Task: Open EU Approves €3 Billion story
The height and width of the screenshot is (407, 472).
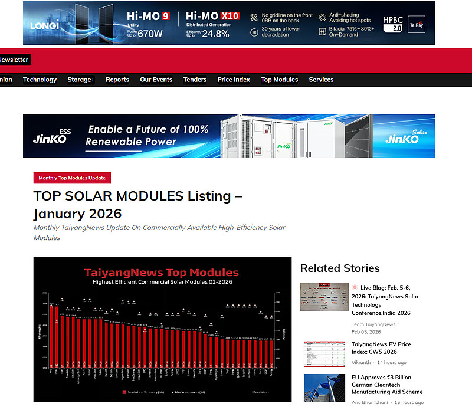Action: coord(387,385)
